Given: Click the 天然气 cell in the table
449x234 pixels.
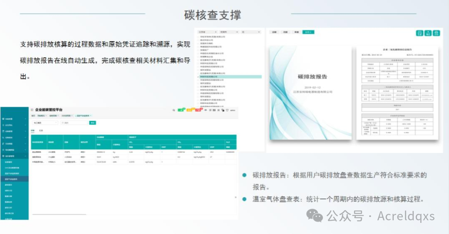Looking at the screenshot, I should (67, 152).
